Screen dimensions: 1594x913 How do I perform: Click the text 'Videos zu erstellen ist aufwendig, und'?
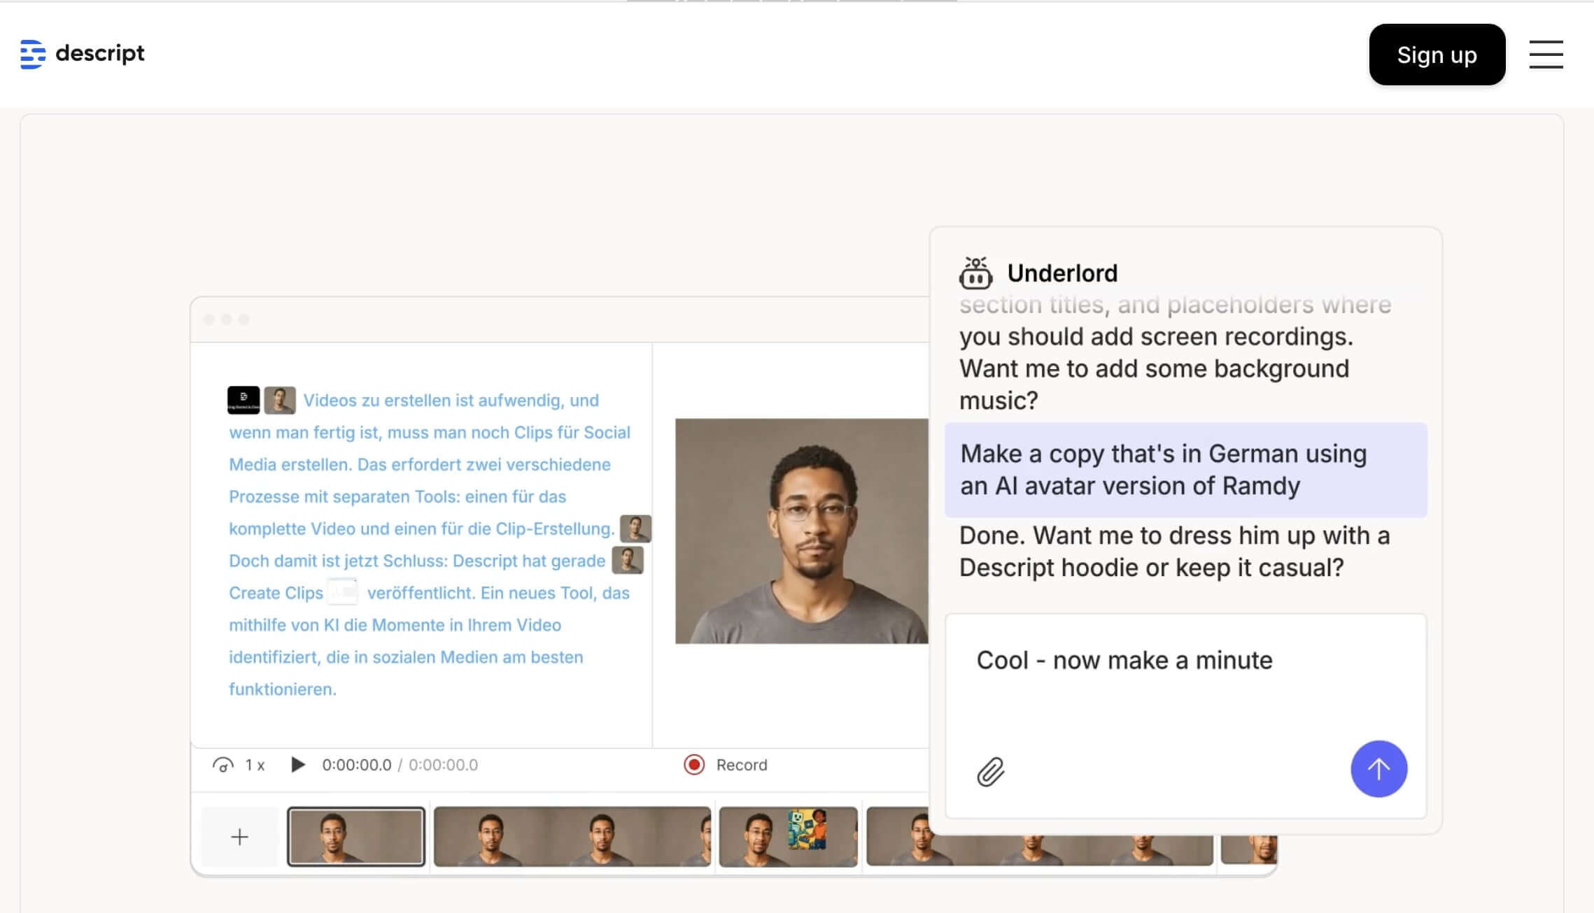click(451, 401)
